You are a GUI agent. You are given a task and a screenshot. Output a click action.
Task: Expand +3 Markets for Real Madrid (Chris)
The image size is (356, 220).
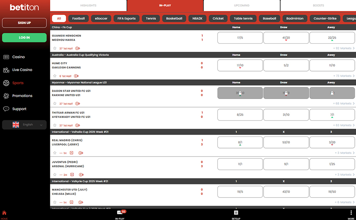click(x=345, y=153)
